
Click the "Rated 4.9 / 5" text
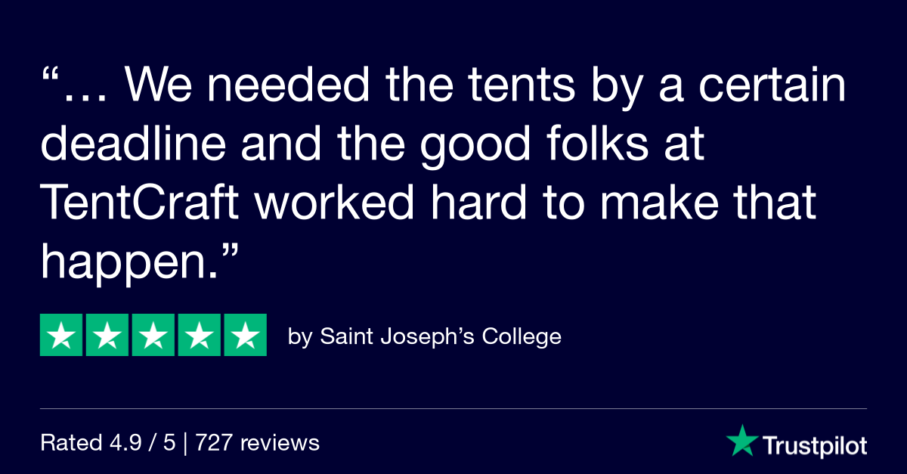pyautogui.click(x=108, y=443)
